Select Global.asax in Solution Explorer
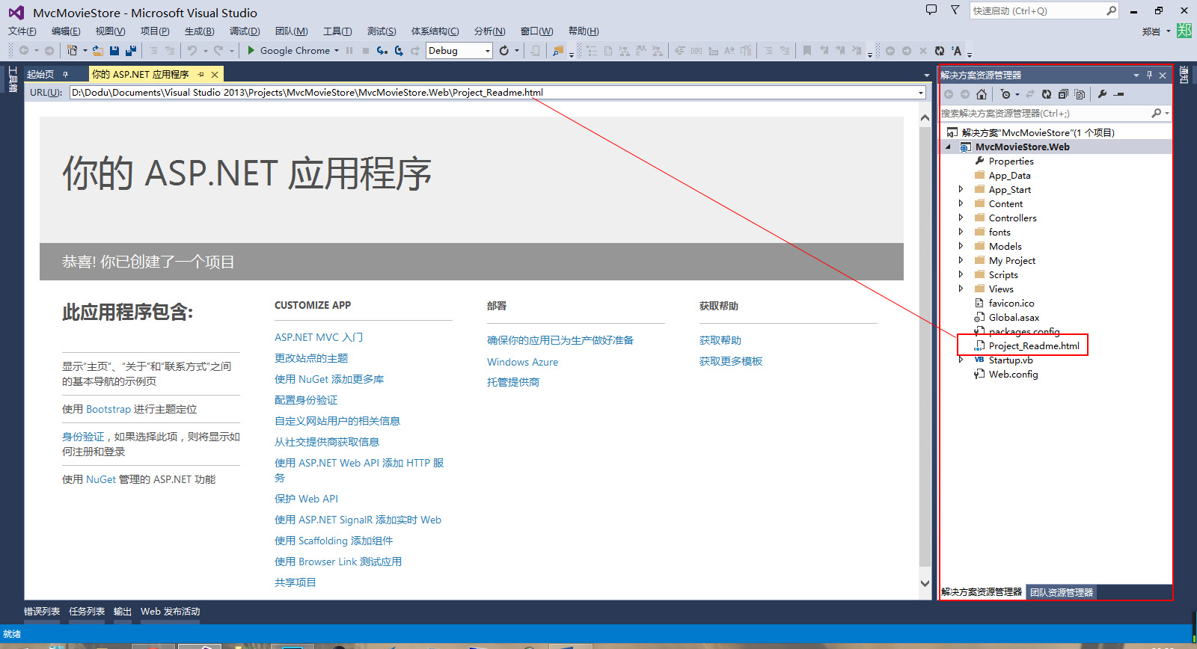 point(1014,317)
